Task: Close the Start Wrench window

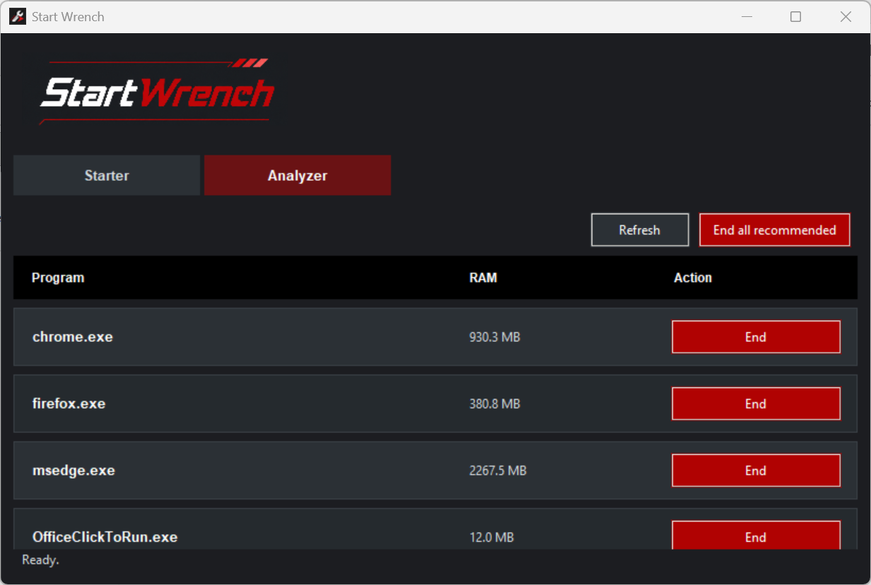Action: [x=846, y=16]
